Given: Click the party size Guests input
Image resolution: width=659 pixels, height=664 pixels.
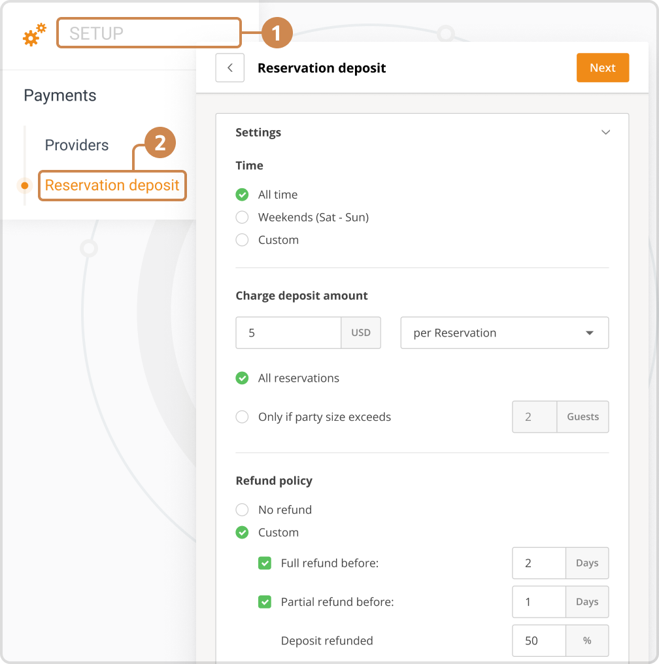Looking at the screenshot, I should [534, 417].
